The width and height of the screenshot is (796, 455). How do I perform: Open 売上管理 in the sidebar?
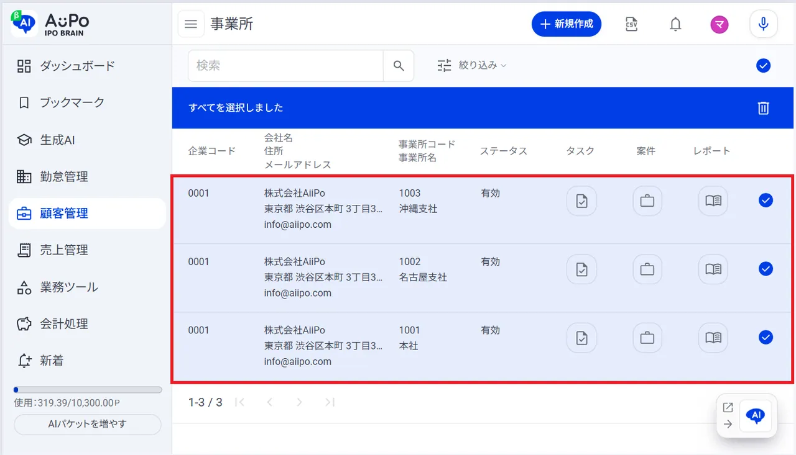[87, 250]
